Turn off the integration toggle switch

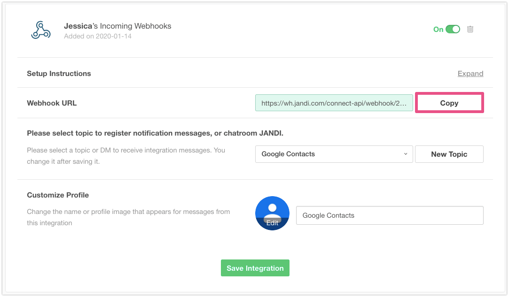[x=453, y=29]
